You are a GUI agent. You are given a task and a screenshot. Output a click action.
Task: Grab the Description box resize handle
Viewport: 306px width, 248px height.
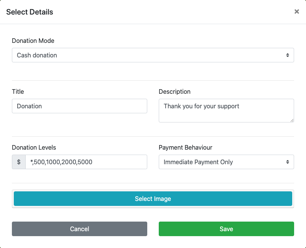(292, 120)
